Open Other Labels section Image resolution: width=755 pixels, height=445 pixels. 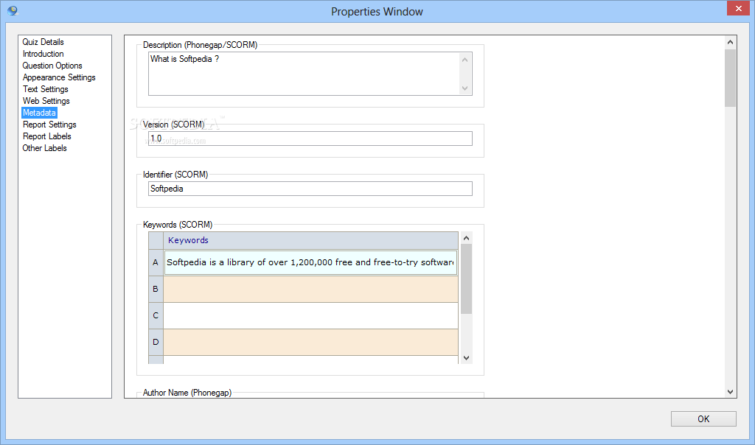(x=44, y=148)
